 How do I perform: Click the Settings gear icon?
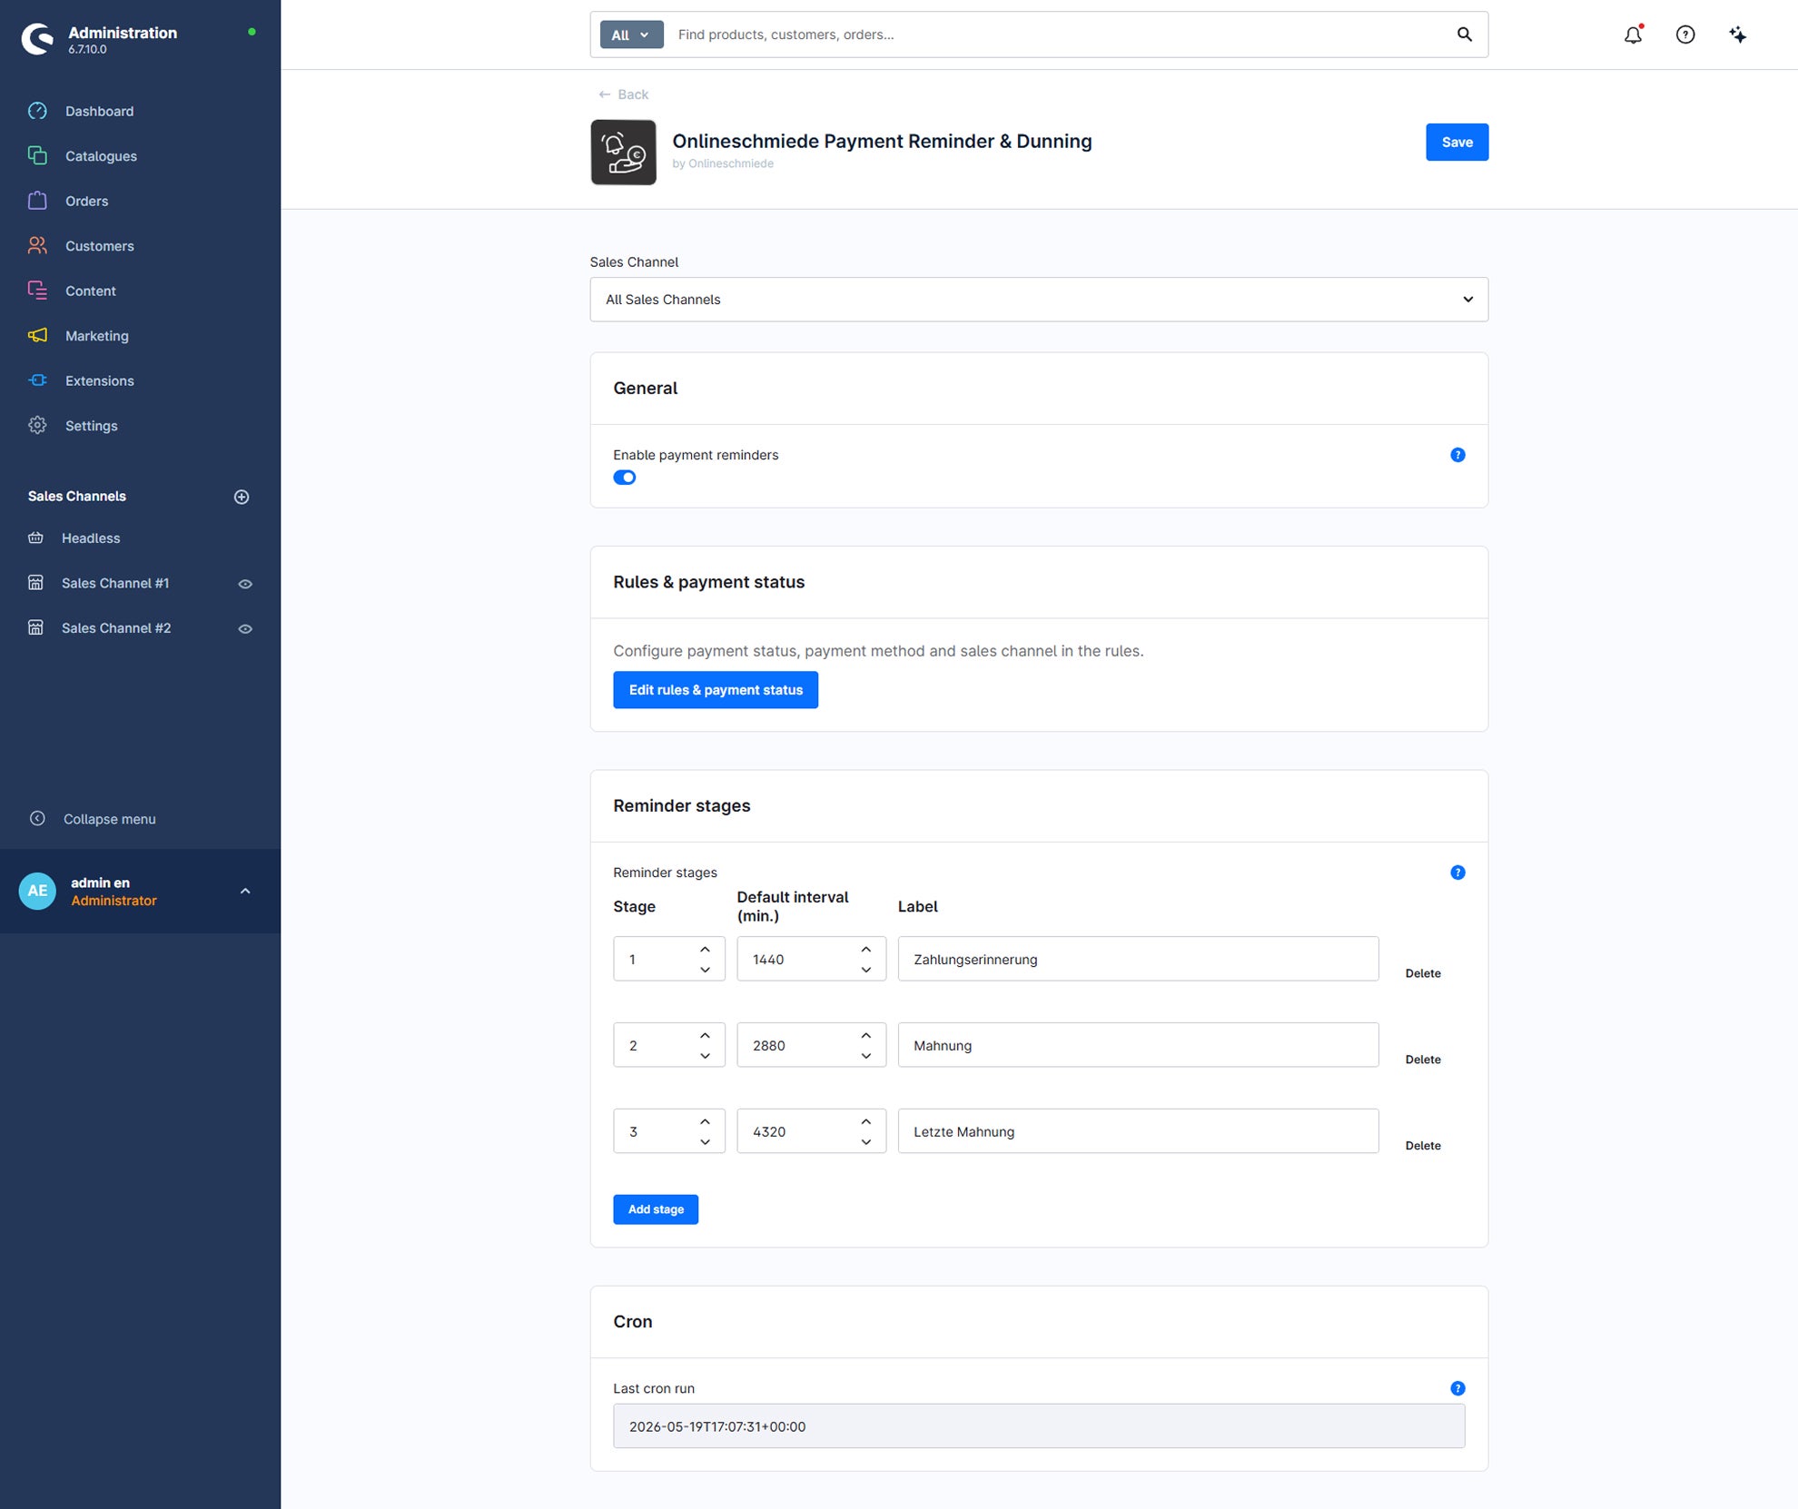click(x=37, y=426)
